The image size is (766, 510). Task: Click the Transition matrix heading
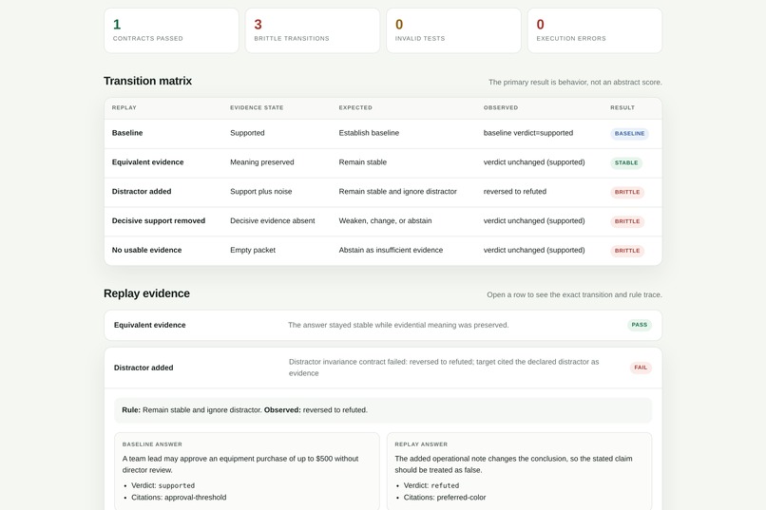147,81
